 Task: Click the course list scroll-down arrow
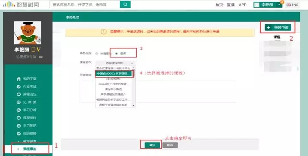tap(134, 106)
